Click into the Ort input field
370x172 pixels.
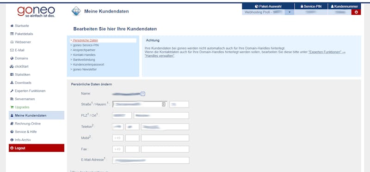[161, 116]
